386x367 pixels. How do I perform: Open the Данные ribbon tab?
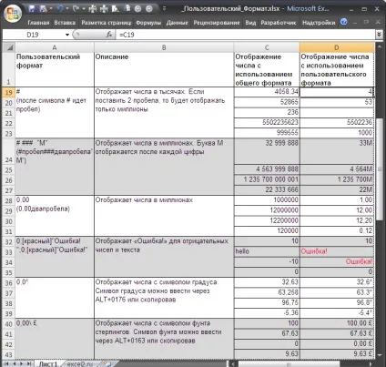[x=177, y=23]
